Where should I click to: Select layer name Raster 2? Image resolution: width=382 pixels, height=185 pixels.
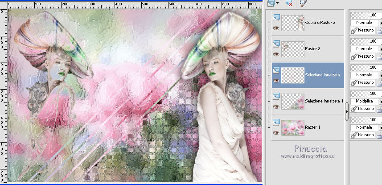pyautogui.click(x=312, y=49)
